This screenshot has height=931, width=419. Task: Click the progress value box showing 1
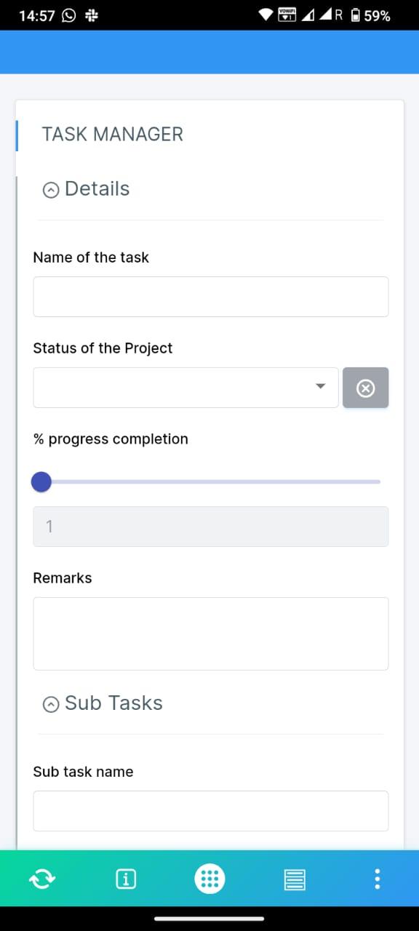point(211,527)
